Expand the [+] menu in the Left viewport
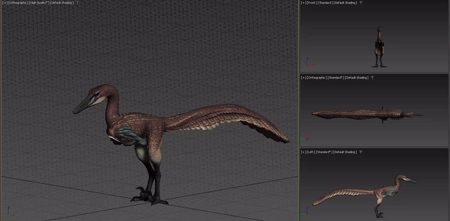This screenshot has height=221, width=450. coord(303,152)
